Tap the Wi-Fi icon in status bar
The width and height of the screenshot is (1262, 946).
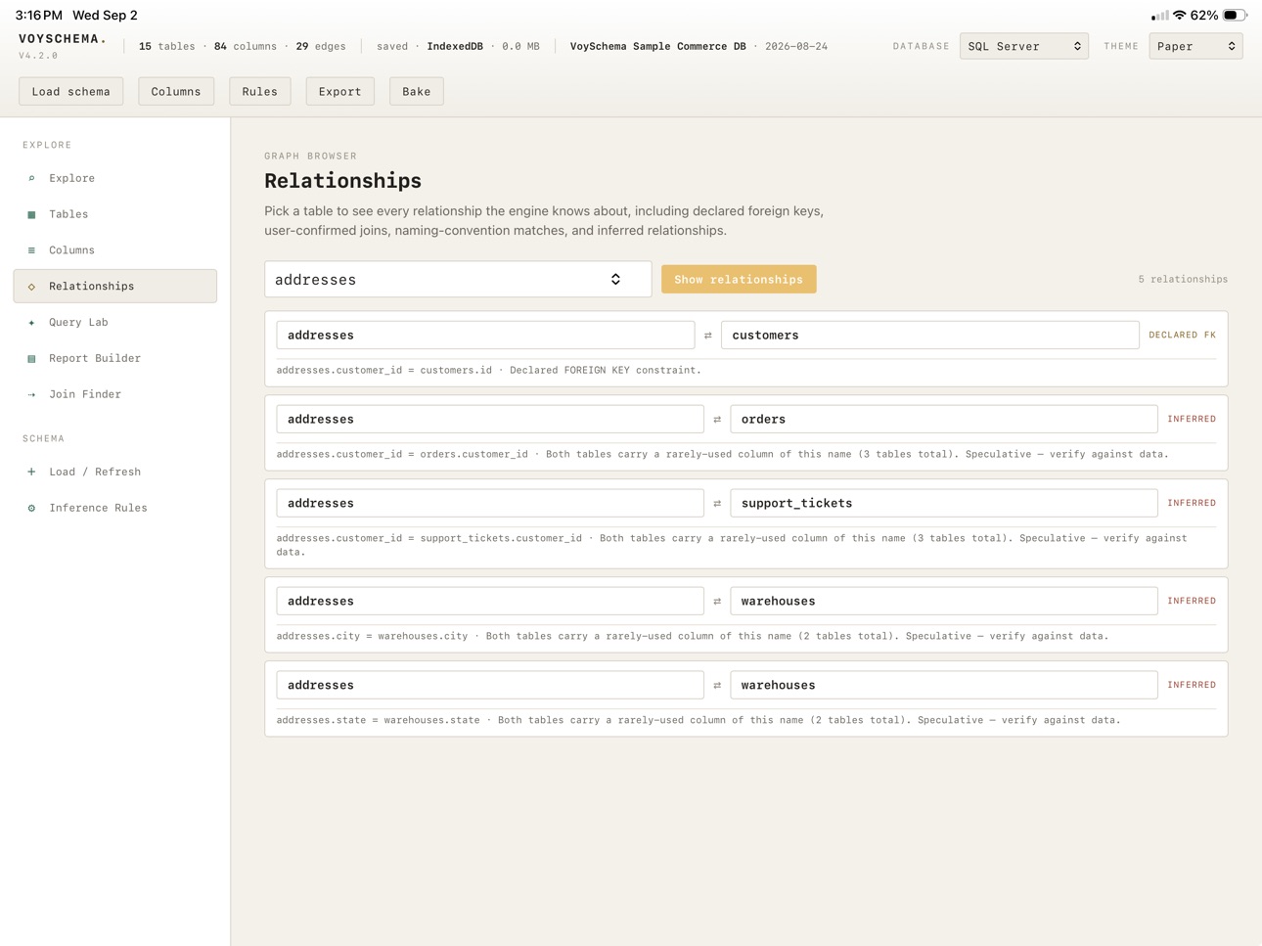1180,16
